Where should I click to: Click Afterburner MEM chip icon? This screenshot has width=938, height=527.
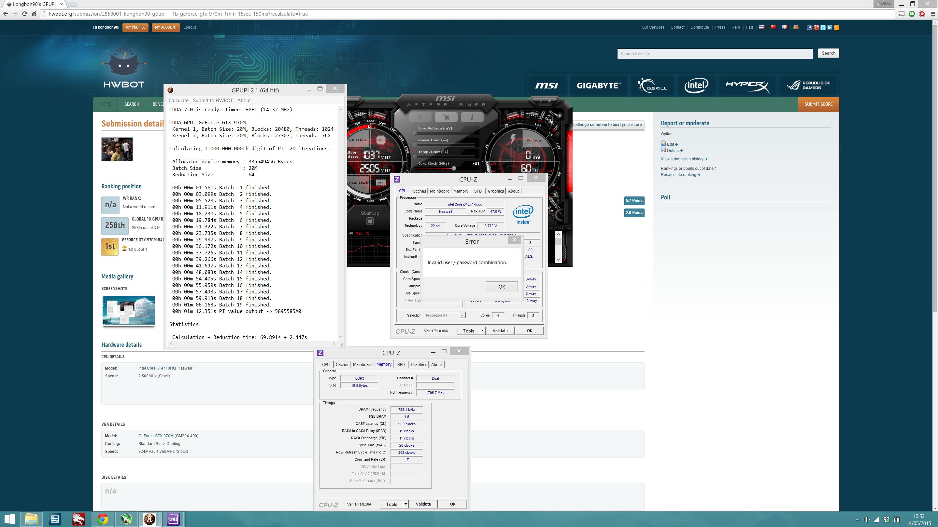380,182
